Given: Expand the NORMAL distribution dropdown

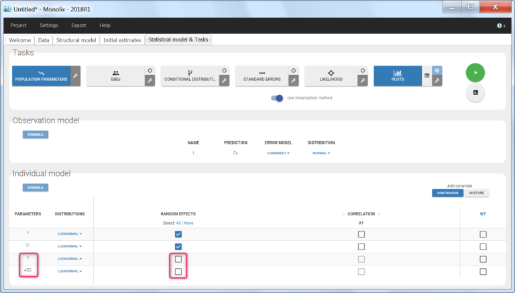Looking at the screenshot, I should point(321,153).
